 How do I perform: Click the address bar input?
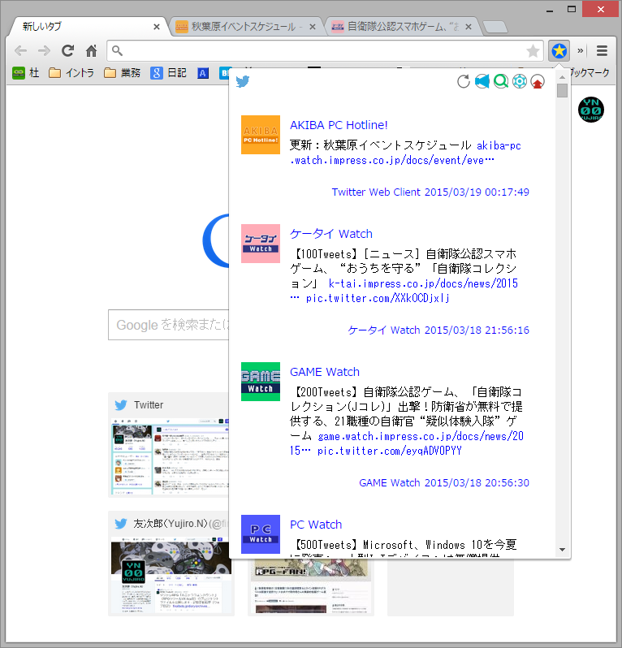(325, 51)
